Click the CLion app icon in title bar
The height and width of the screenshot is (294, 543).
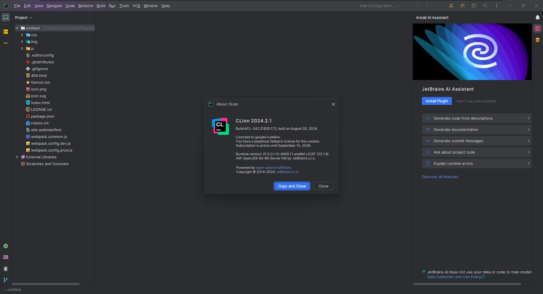[x=5, y=6]
